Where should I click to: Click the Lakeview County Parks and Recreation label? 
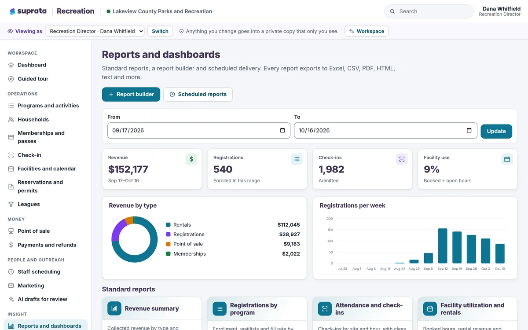[x=162, y=11]
